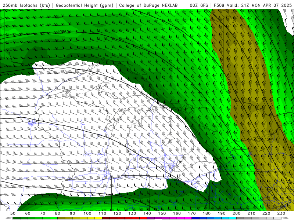Click the '200' color scale label
Screen dimensions: 294x220
pos(236,213)
